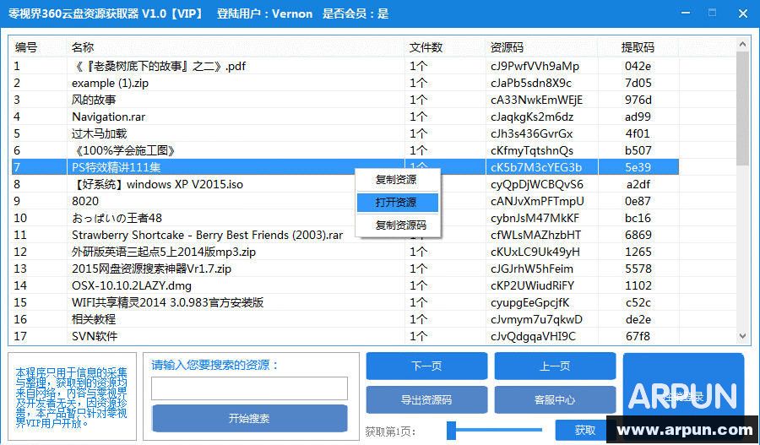Click the 提取码 column header
This screenshot has width=760, height=445.
click(638, 47)
